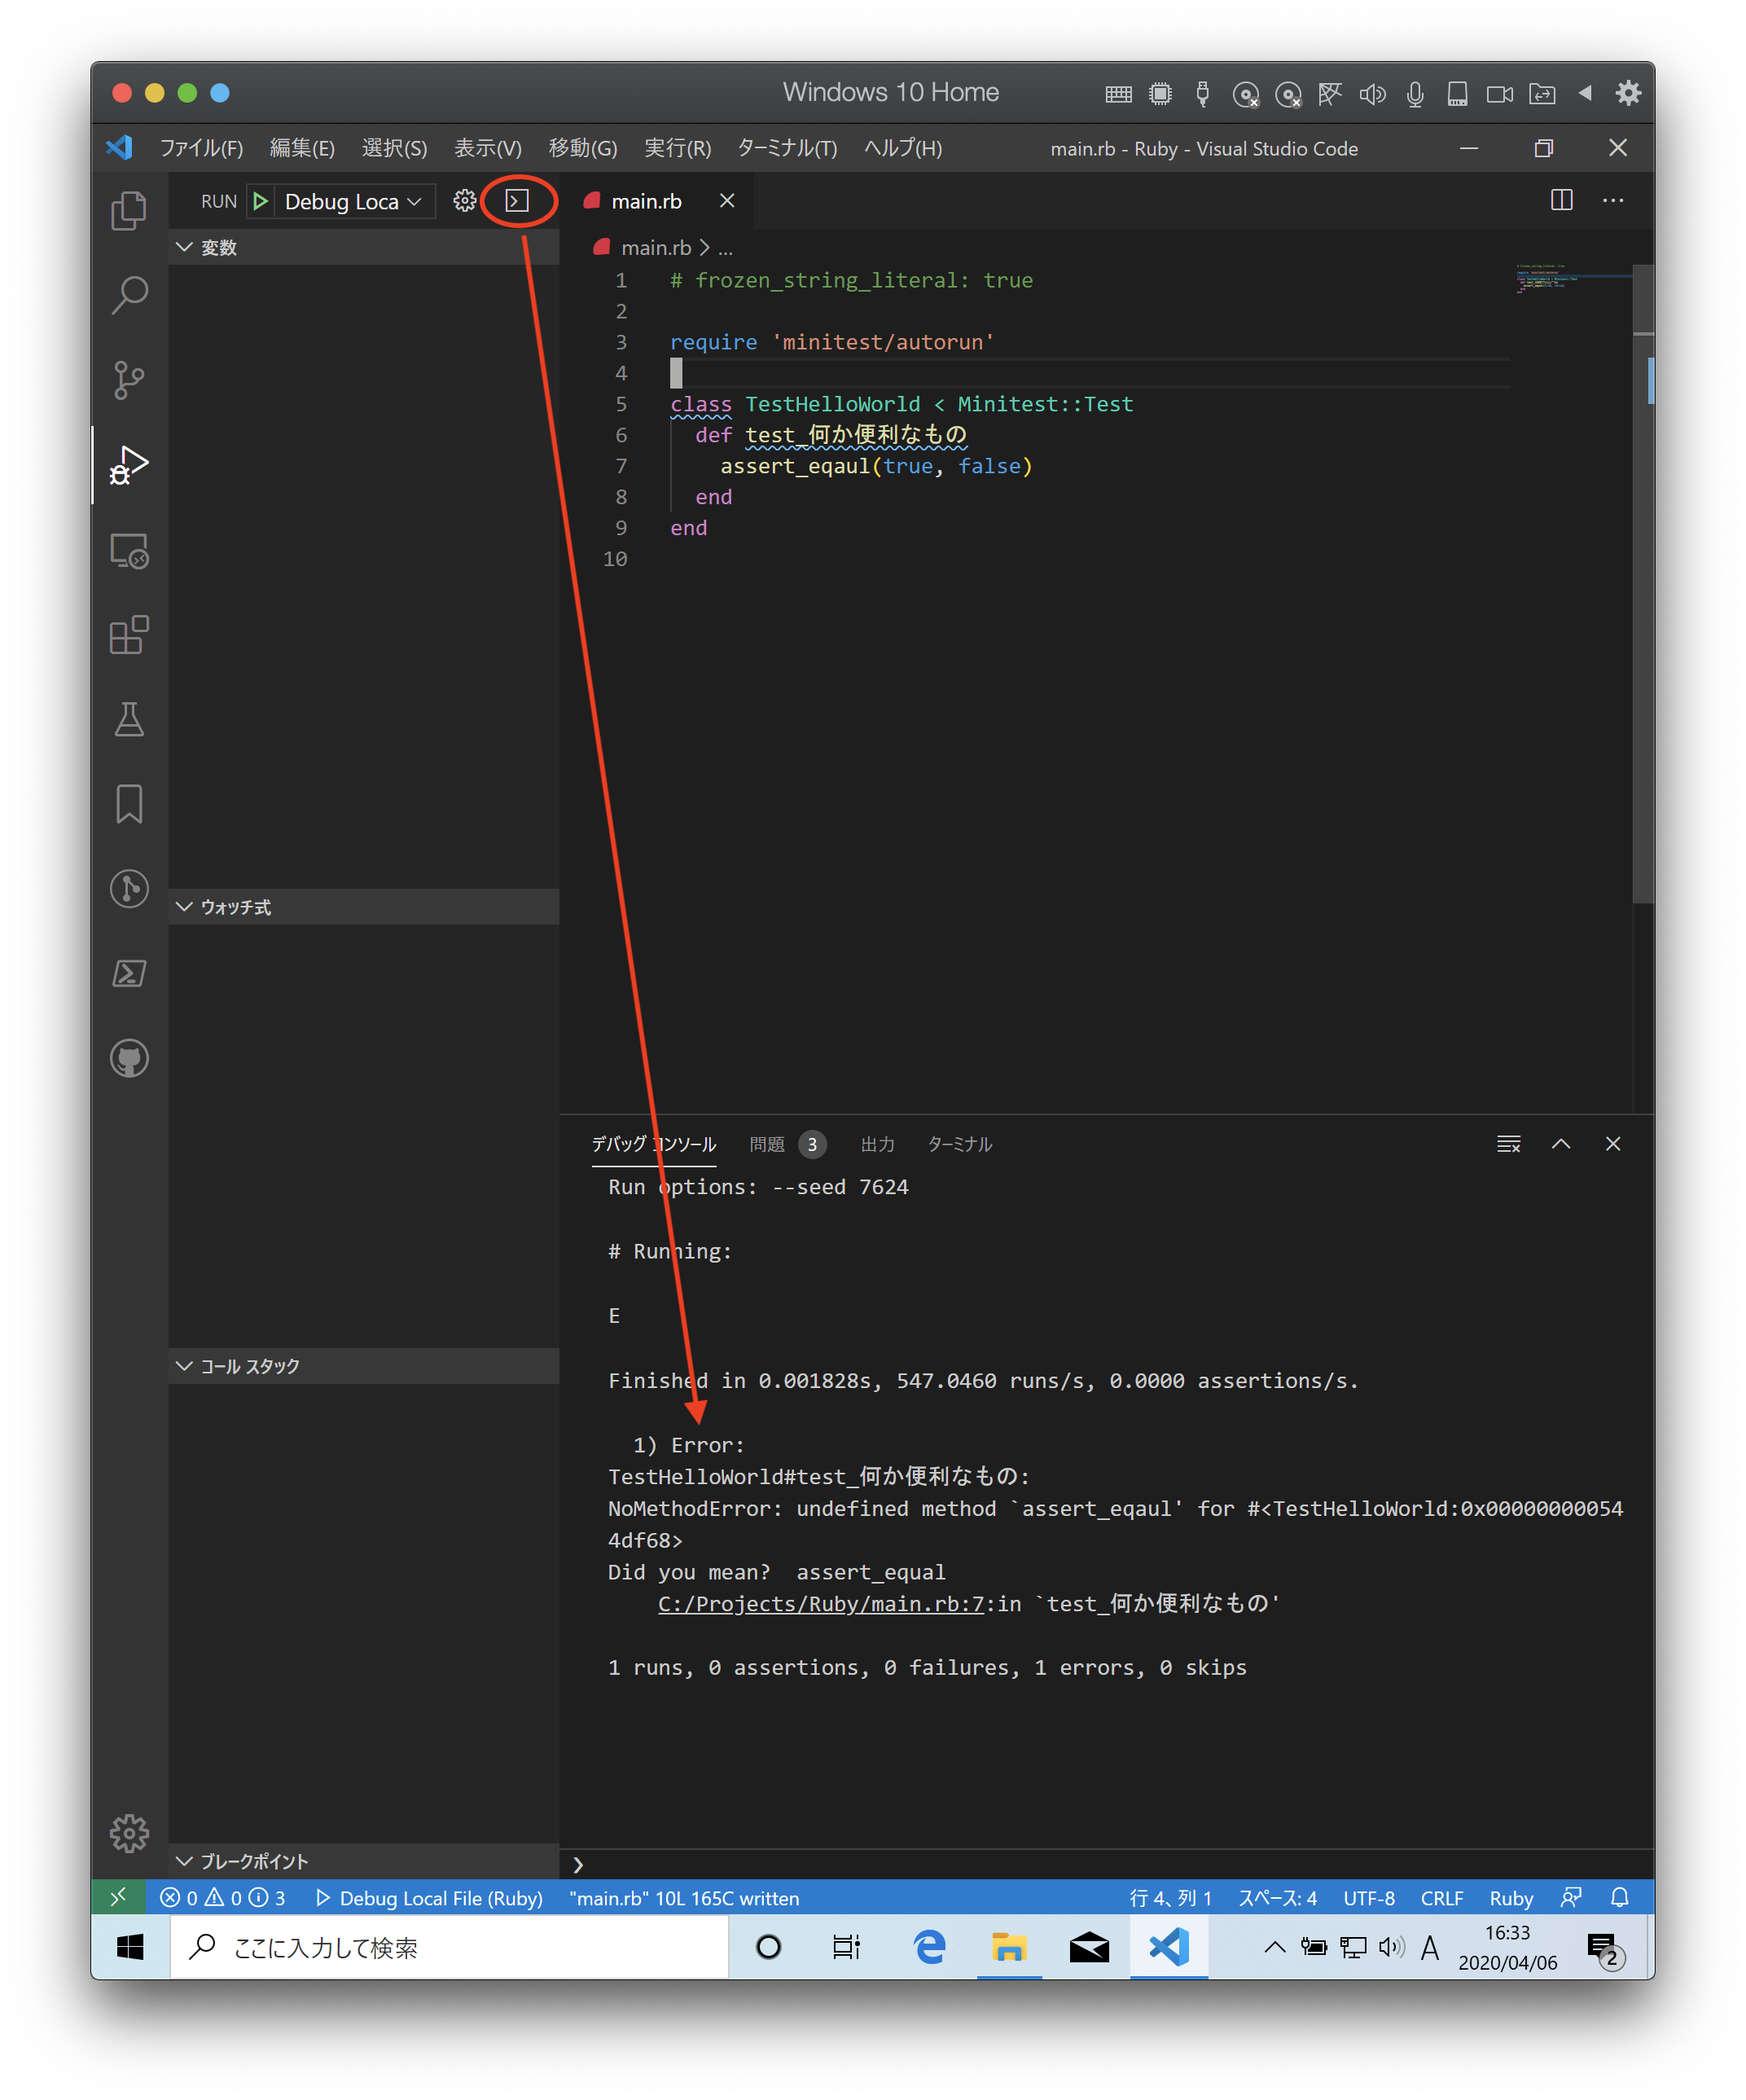Screen dimensions: 1746x2100
Task: Open the Test flask view
Action: coord(129,719)
